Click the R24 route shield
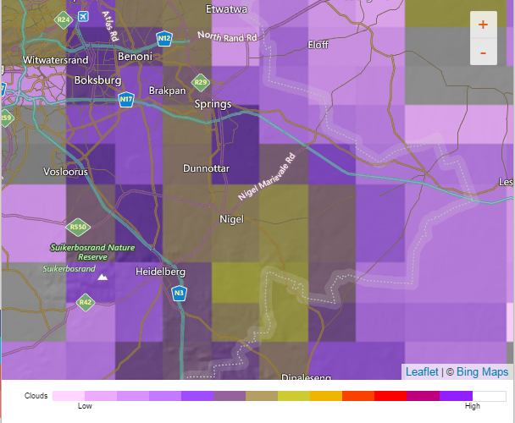The width and height of the screenshot is (515, 423). click(x=62, y=19)
